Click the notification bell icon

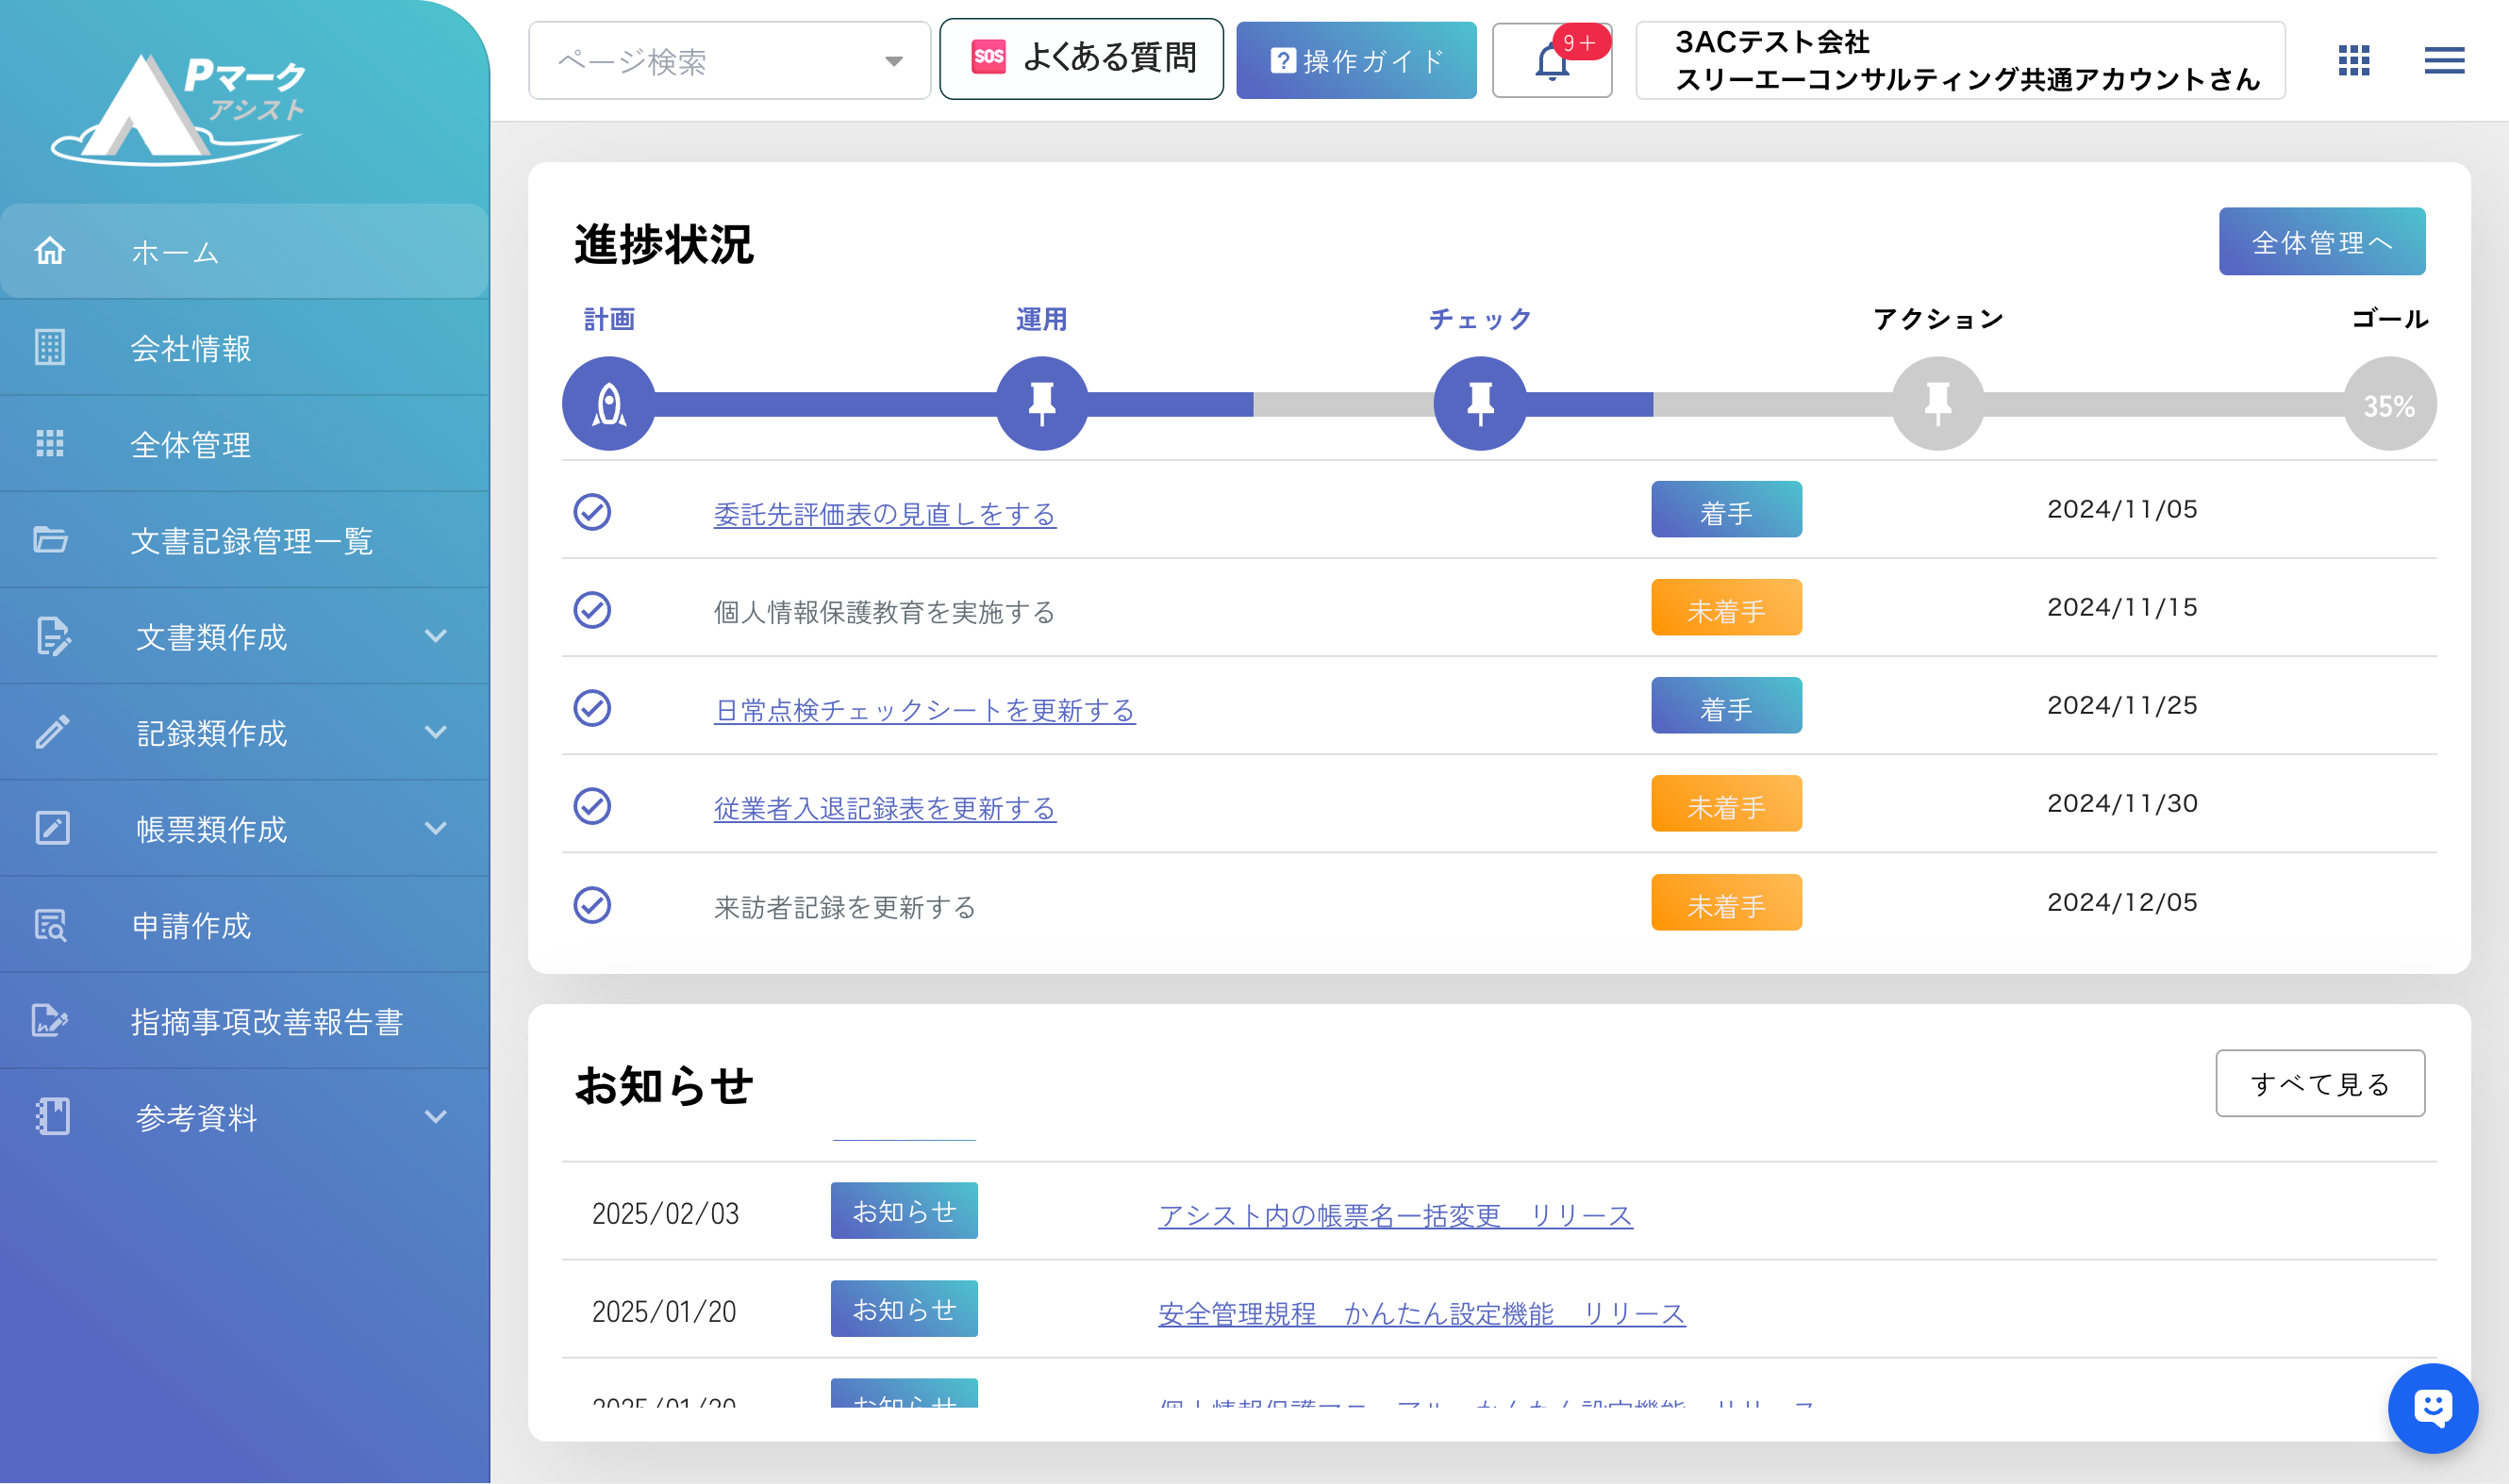(x=1551, y=62)
